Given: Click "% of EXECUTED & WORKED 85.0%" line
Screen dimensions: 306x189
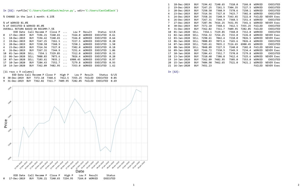Looking at the screenshot, I should [24, 26].
